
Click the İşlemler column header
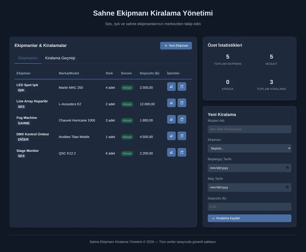coord(173,73)
